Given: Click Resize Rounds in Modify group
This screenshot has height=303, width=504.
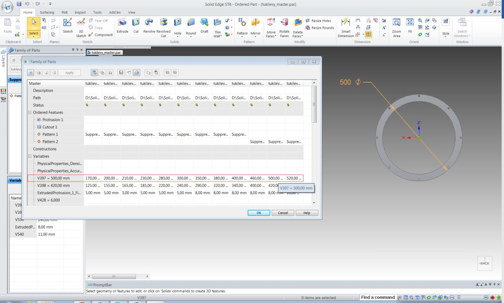Looking at the screenshot, I should (320, 27).
